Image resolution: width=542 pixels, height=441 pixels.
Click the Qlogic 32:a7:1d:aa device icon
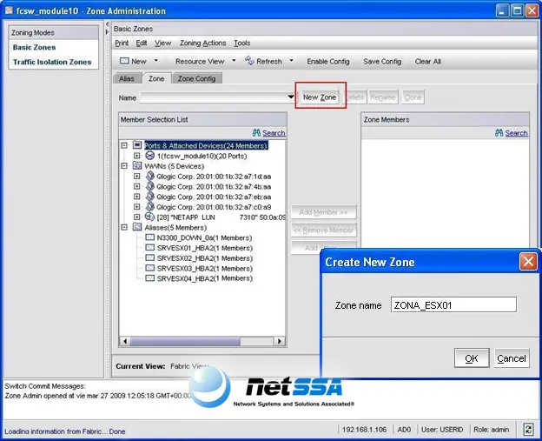149,176
